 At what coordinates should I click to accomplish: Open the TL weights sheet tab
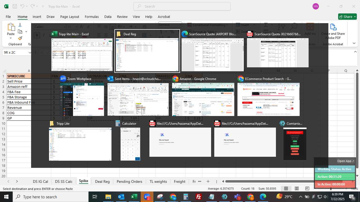tap(158, 181)
